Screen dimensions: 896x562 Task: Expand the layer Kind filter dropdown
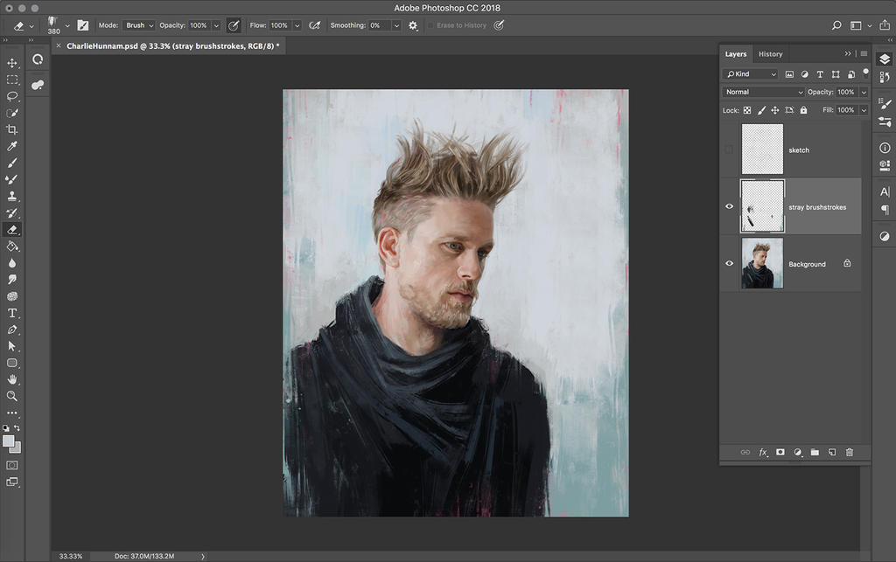tap(751, 74)
